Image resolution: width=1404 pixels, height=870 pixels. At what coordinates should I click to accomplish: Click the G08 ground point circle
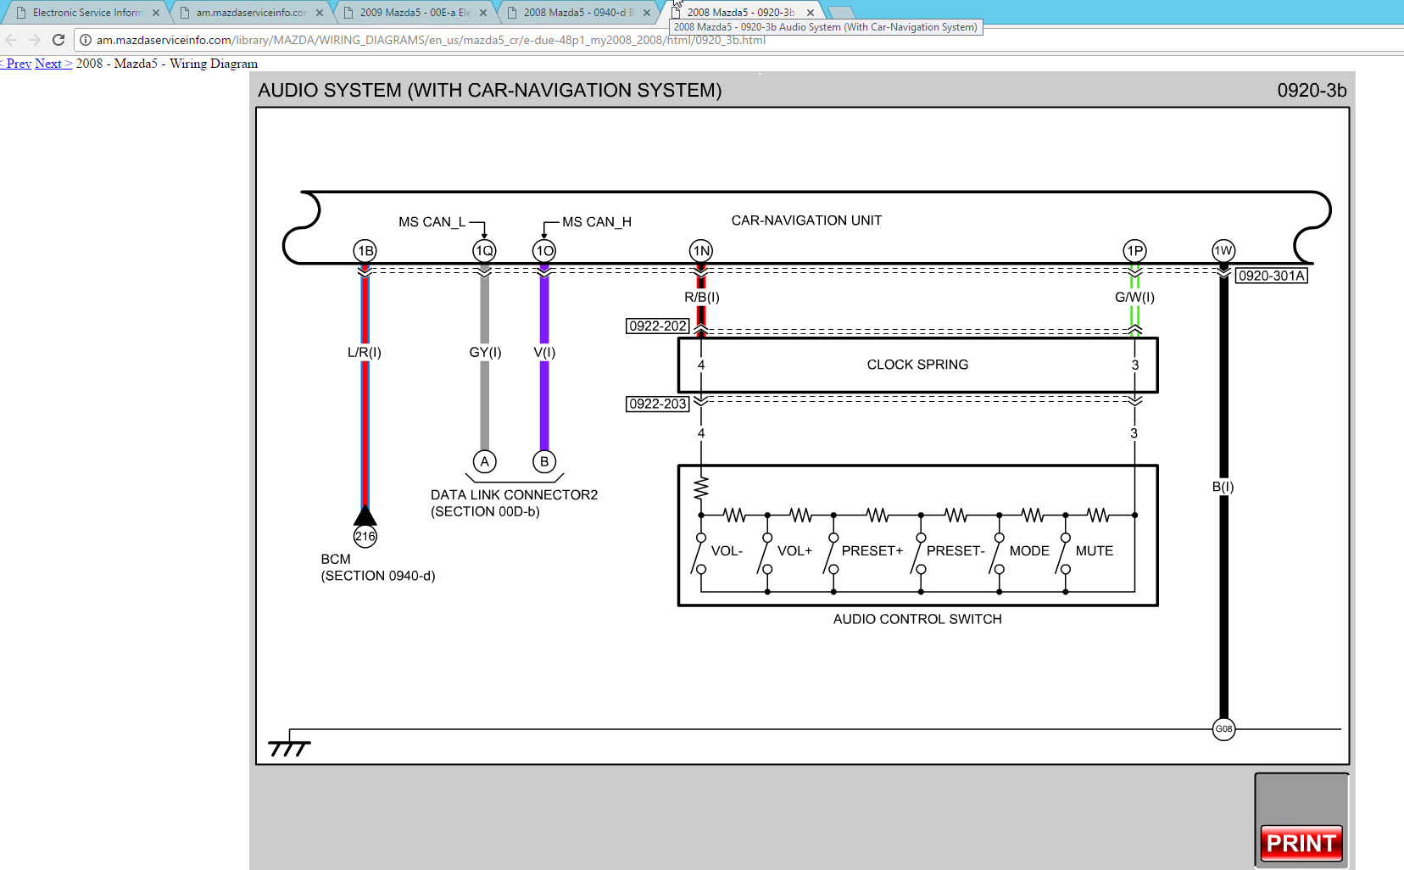pyautogui.click(x=1223, y=729)
